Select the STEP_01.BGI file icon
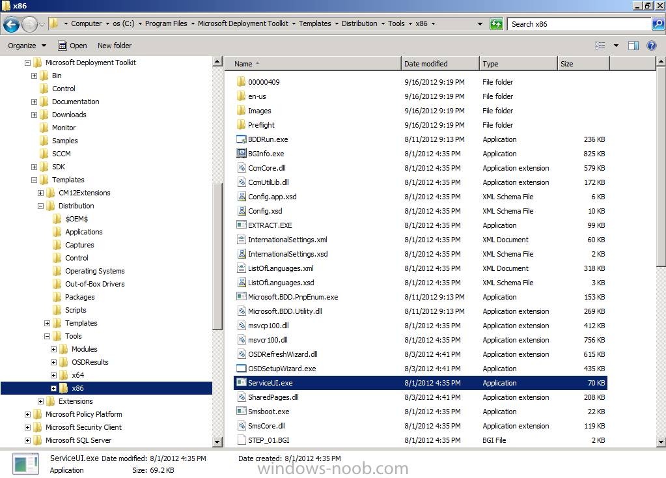This screenshot has width=666, height=478. tap(242, 440)
